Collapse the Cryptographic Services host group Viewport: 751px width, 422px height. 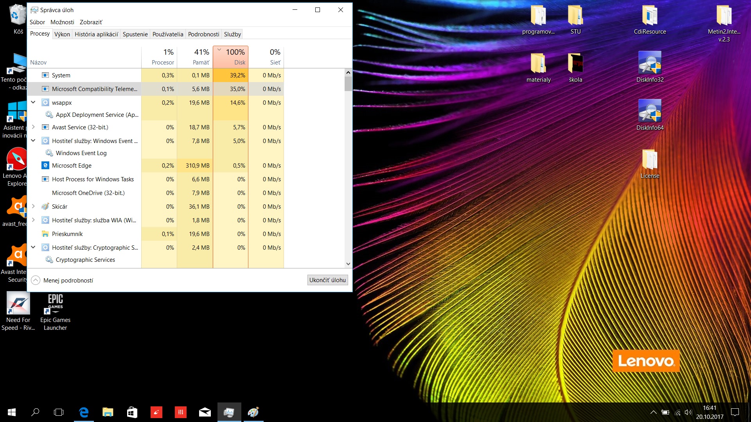(x=33, y=247)
